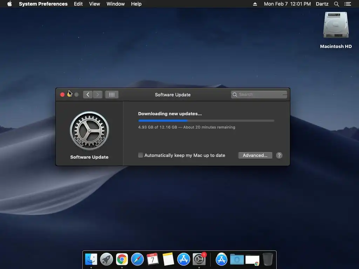
Task: Go forward with the right chevron button
Action: tap(97, 95)
